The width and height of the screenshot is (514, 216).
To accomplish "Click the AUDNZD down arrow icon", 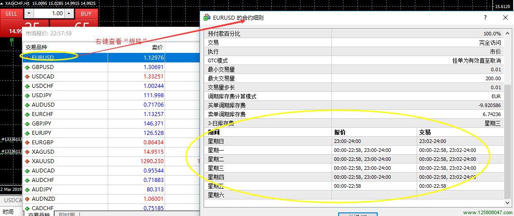I will point(27,199).
